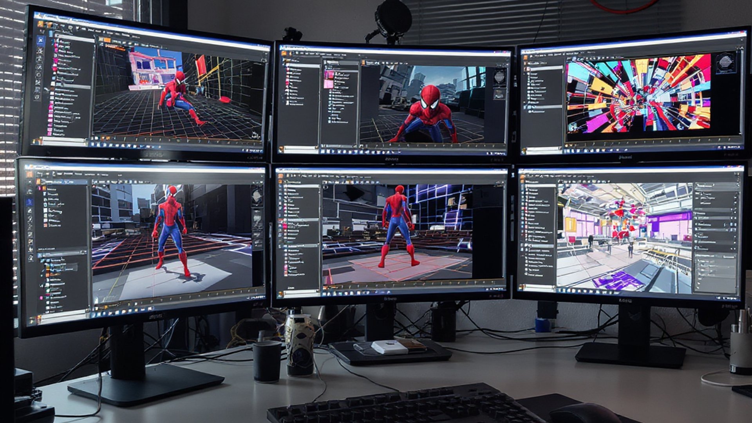Click orange app logo on top-left monitor

pyautogui.click(x=40, y=23)
